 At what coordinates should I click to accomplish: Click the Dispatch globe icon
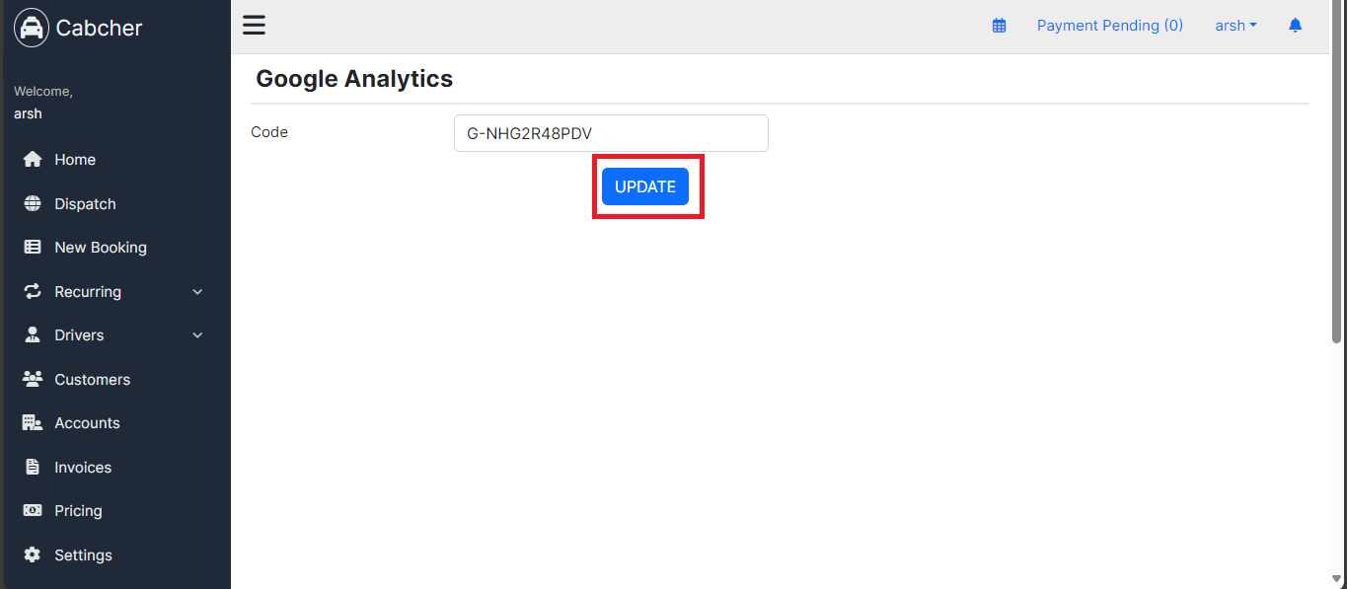[x=33, y=204]
